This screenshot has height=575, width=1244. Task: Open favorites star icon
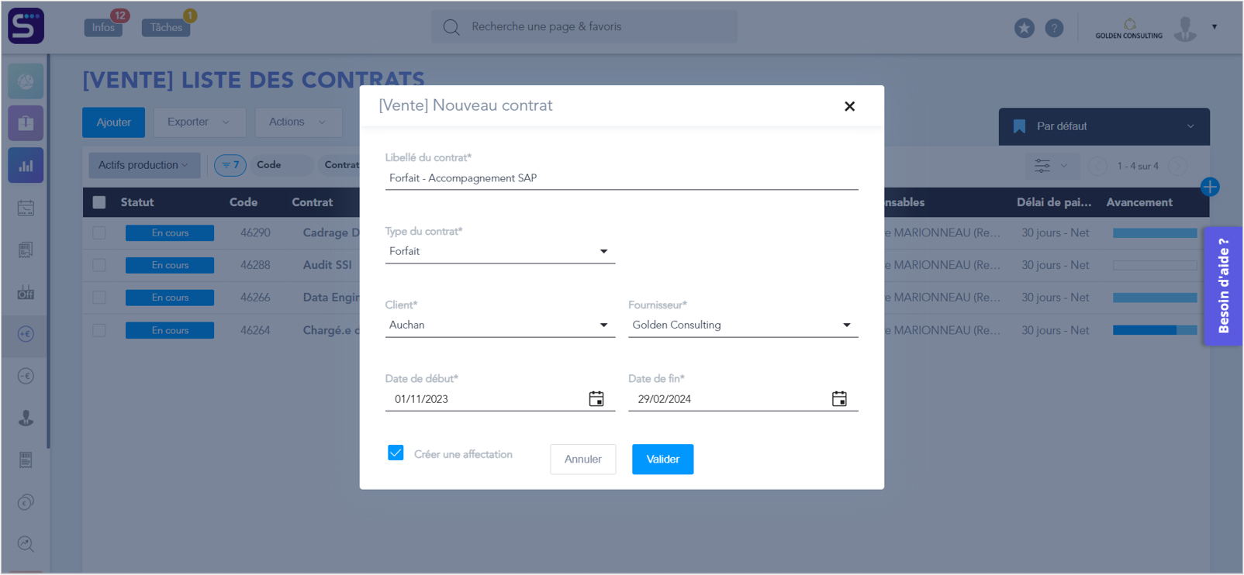point(1025,28)
